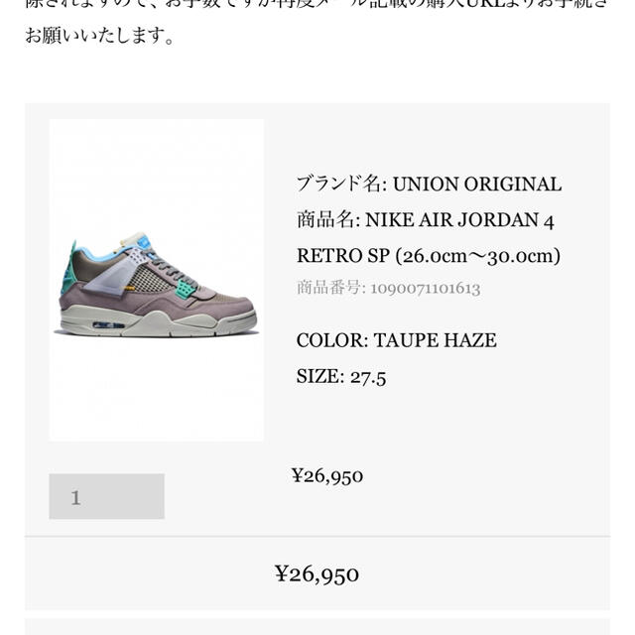Click the SIZE: 27.5 label
This screenshot has height=635, width=635.
click(341, 377)
